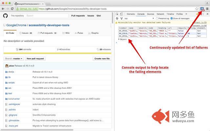Click the console filter funnel icon
This screenshot has height=131, width=210.
pyautogui.click(x=121, y=18)
